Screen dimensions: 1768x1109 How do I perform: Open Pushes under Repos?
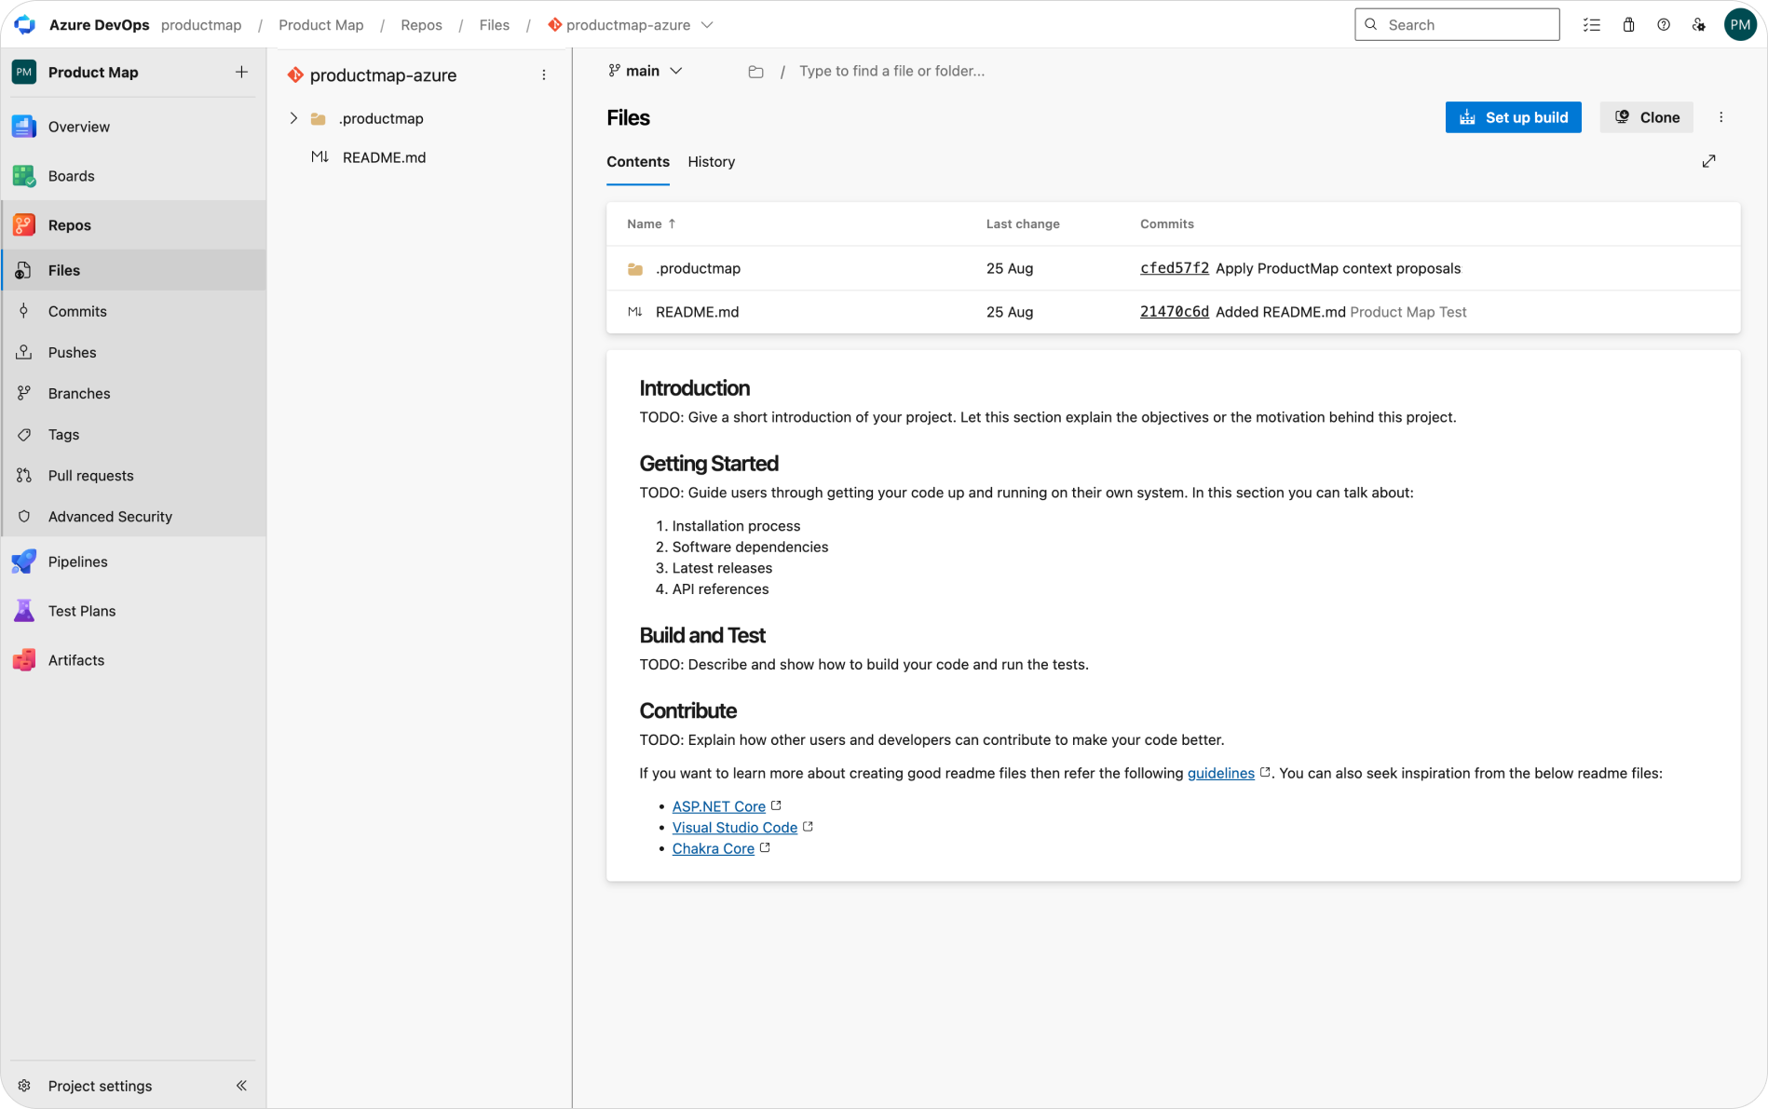[133, 352]
